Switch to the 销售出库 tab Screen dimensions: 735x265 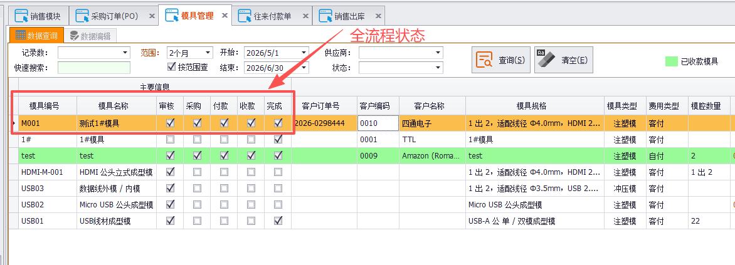(x=349, y=16)
